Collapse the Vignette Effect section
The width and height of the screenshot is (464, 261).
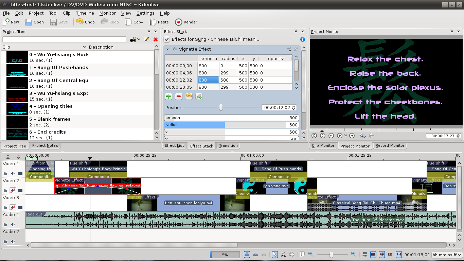click(x=167, y=49)
